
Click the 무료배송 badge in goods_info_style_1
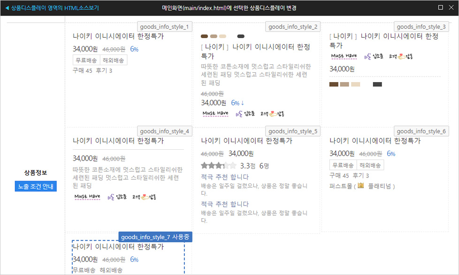click(x=86, y=60)
